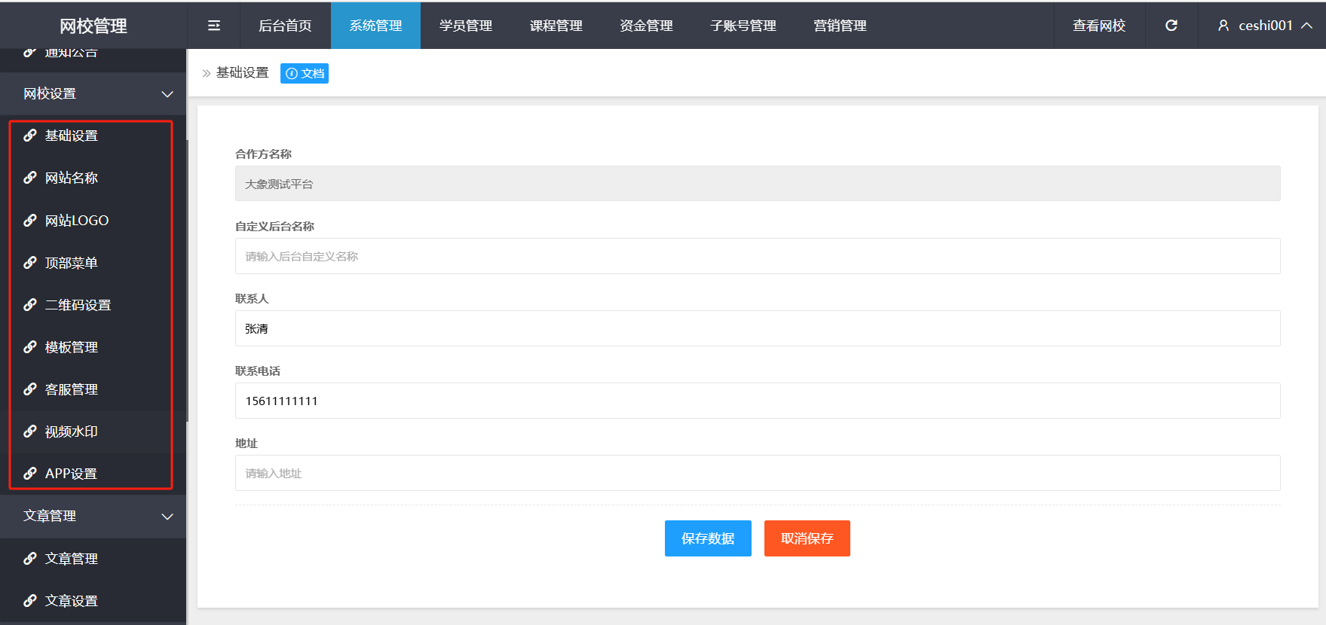The width and height of the screenshot is (1326, 625).
Task: Click link icon beside 视频水印
Action: pyautogui.click(x=30, y=431)
